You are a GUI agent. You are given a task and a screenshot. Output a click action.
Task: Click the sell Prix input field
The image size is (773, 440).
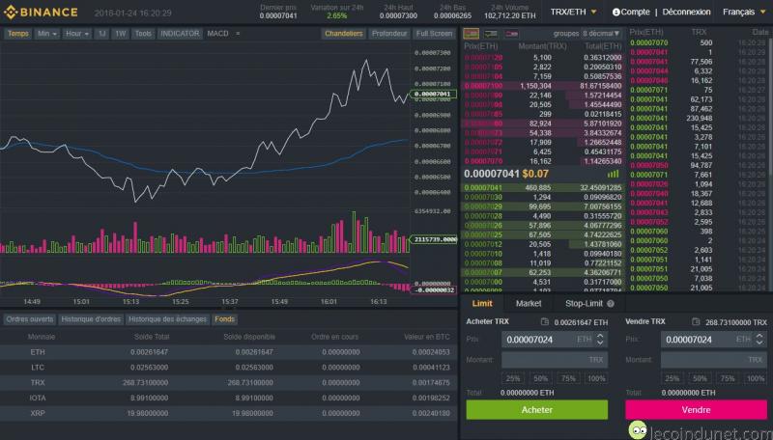click(x=714, y=339)
